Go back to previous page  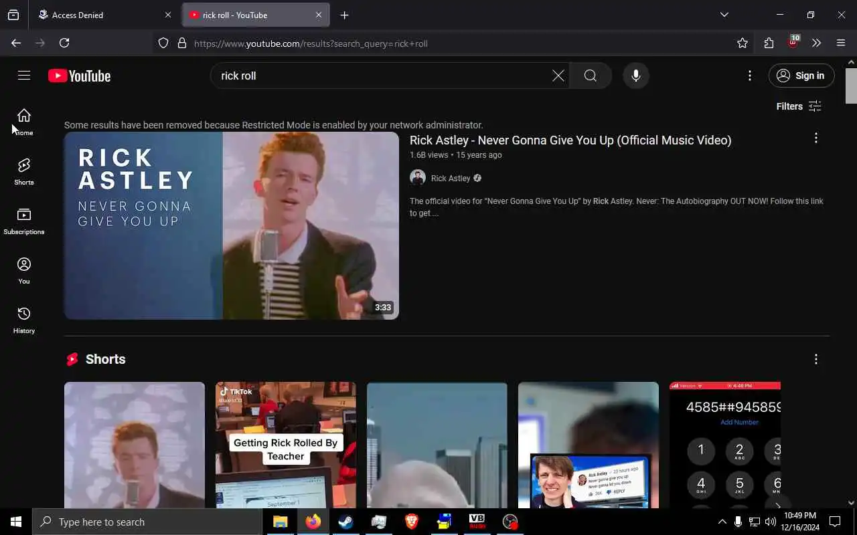(x=16, y=43)
